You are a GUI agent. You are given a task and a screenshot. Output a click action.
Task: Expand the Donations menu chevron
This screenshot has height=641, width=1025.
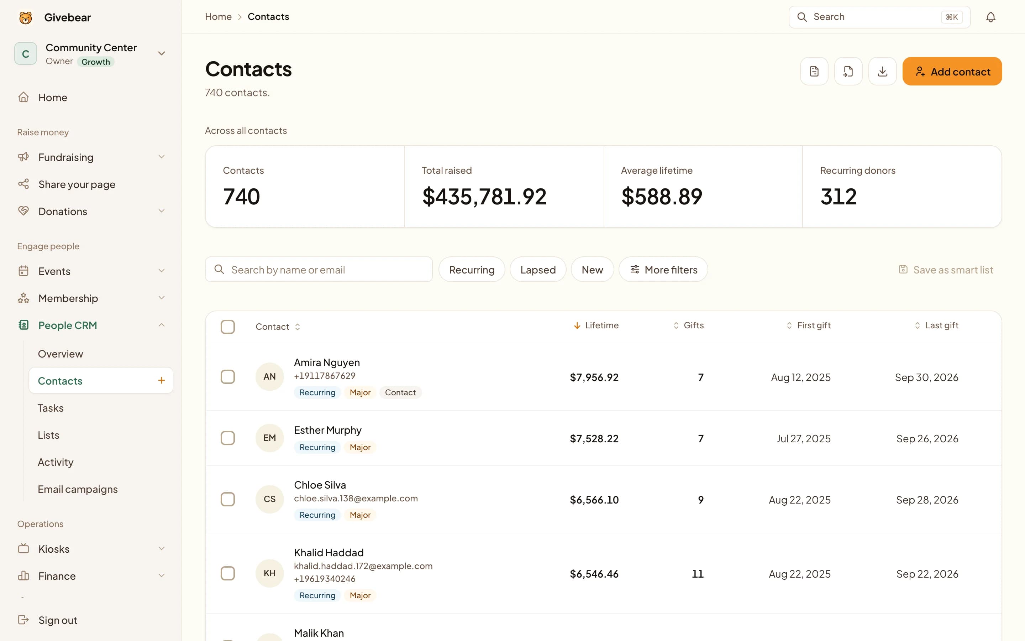coord(161,211)
